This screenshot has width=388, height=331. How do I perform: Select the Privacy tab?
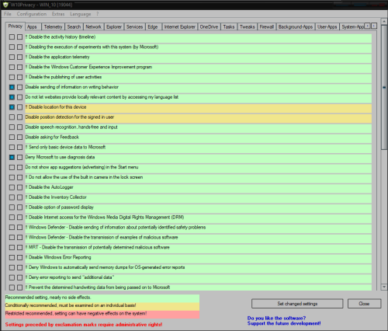coord(16,26)
